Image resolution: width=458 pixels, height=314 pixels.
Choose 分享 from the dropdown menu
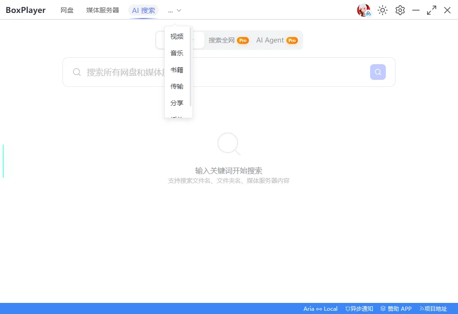coord(177,103)
